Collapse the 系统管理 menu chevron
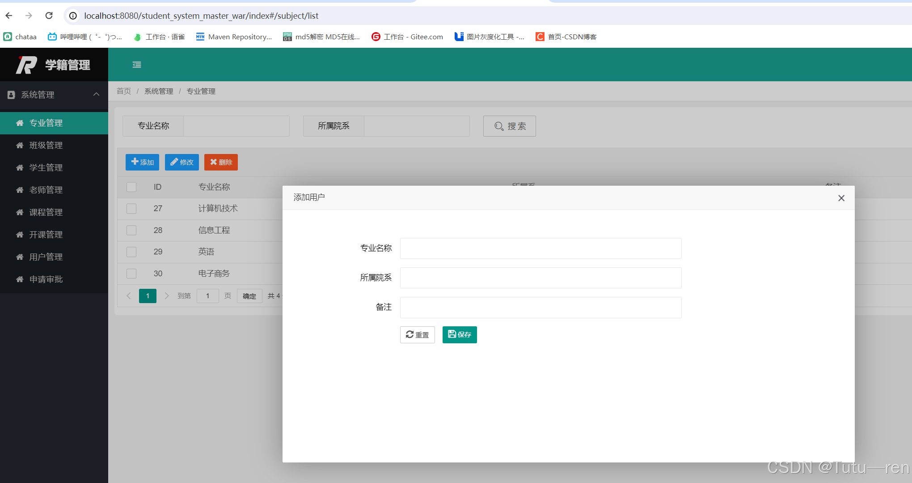The width and height of the screenshot is (912, 483). [x=96, y=94]
